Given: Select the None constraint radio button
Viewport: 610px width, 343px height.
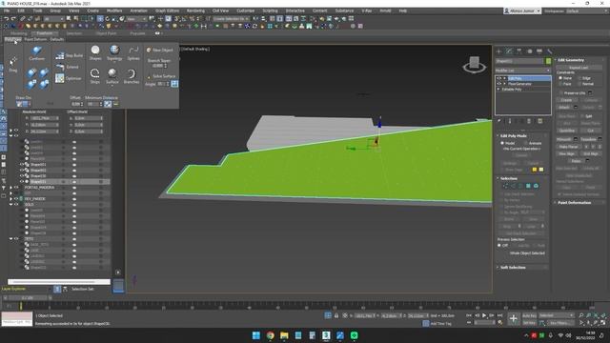Looking at the screenshot, I should coord(560,78).
